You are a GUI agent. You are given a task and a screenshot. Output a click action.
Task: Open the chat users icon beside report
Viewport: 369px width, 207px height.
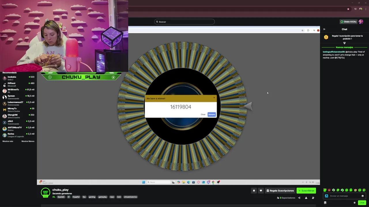pyautogui.click(x=313, y=198)
